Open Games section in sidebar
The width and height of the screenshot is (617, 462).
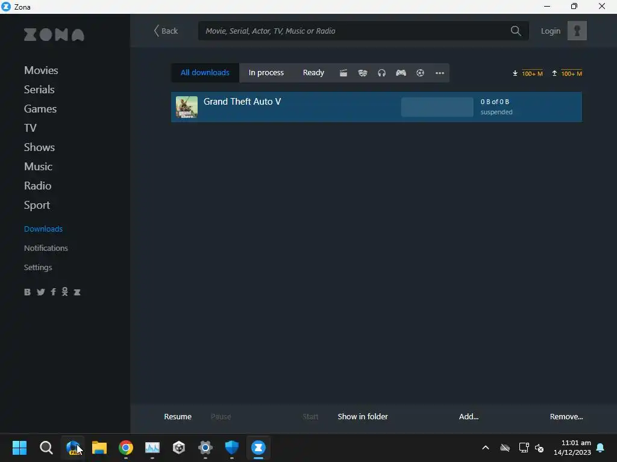click(x=40, y=109)
